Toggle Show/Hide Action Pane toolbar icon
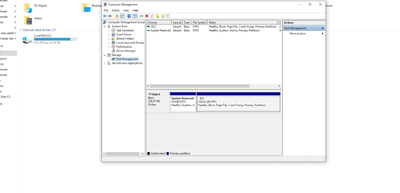The image size is (400, 193). (x=135, y=16)
